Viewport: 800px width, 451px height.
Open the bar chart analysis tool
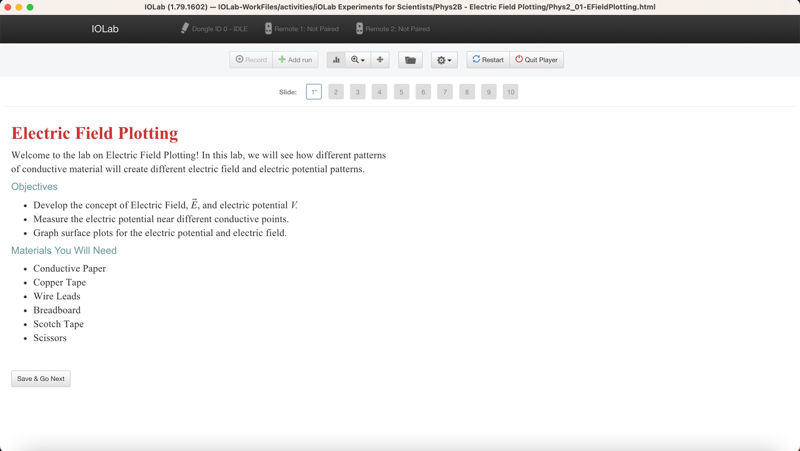336,60
